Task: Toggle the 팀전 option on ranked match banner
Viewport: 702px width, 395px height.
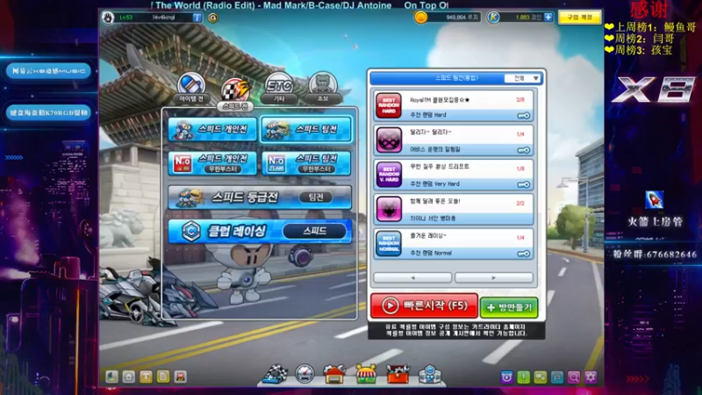Action: pyautogui.click(x=315, y=197)
